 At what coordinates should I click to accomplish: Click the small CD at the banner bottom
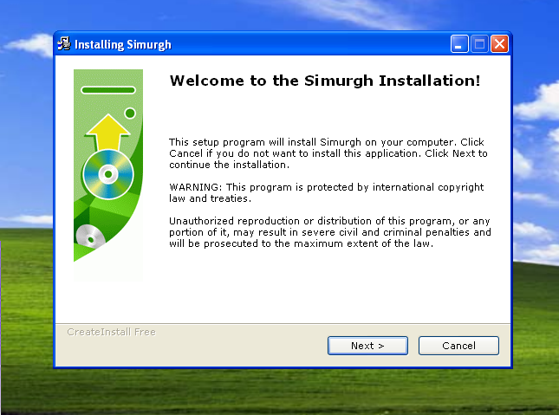(88, 236)
